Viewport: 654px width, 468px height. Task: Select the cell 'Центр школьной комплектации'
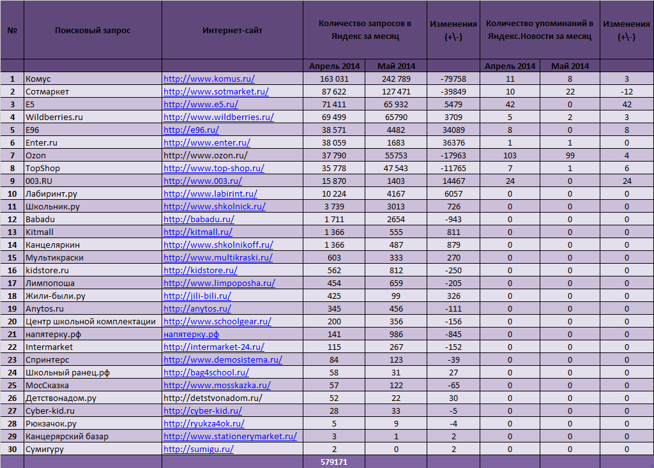point(93,322)
